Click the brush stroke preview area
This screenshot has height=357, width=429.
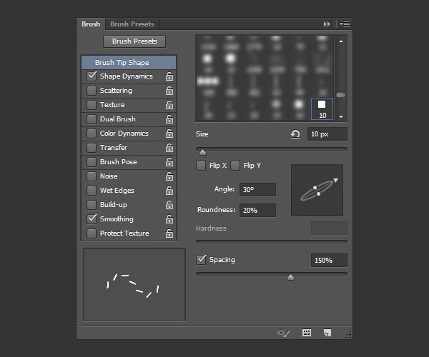click(134, 285)
